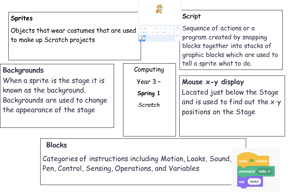
Task: Click the sprite y position field
Action: (x=170, y=29)
